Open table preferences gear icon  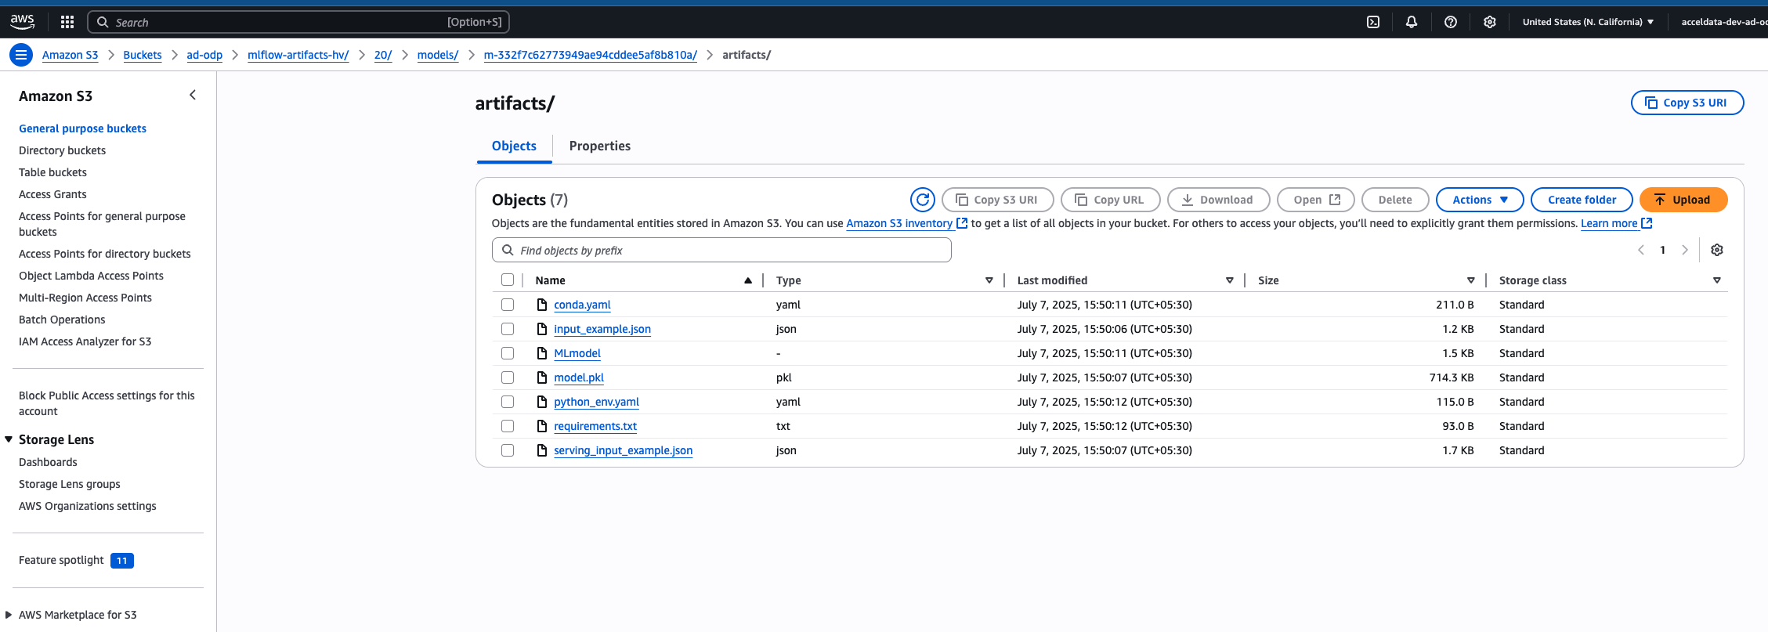(1717, 250)
